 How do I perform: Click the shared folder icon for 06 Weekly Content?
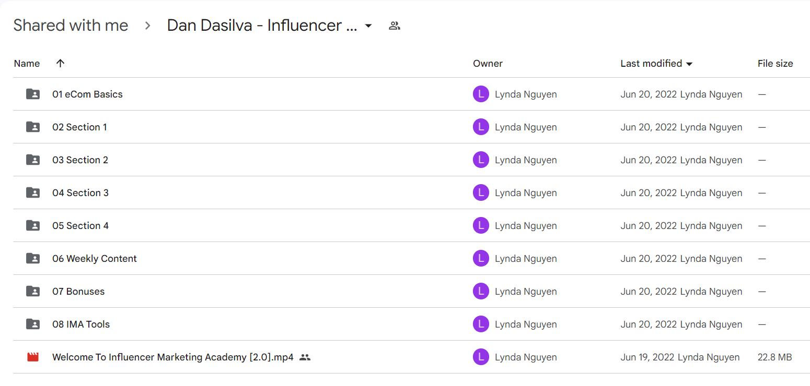coord(33,259)
